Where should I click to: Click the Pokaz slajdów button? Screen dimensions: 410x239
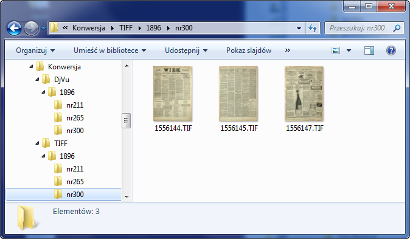(249, 50)
